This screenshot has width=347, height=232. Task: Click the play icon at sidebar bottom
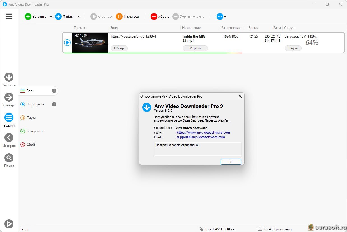click(9, 224)
